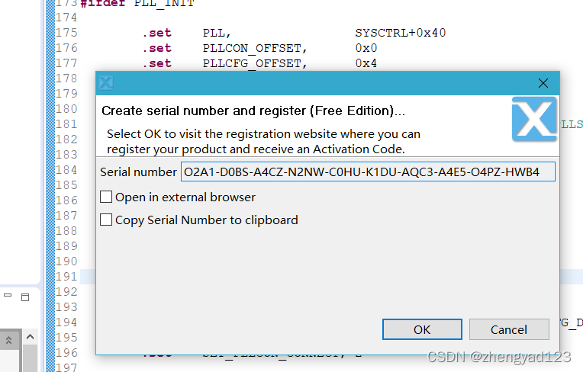Screen dimensions: 583x372
Task: Maximize the bottom-left panel view
Action: coord(24,297)
